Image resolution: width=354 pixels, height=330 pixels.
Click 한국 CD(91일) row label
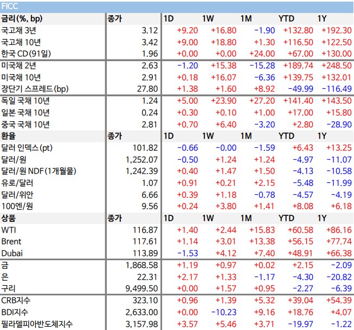coord(26,54)
